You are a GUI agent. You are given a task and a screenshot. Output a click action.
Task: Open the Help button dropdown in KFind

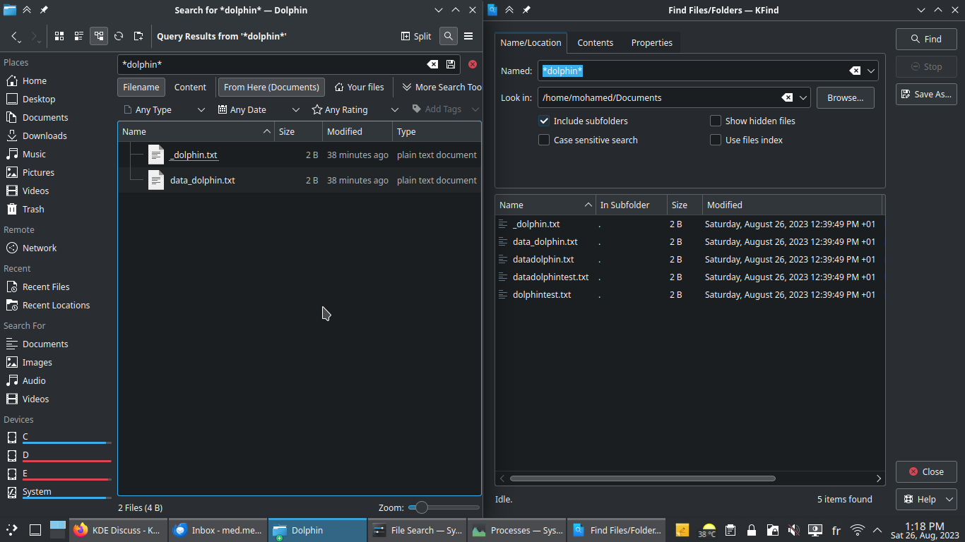click(x=926, y=499)
